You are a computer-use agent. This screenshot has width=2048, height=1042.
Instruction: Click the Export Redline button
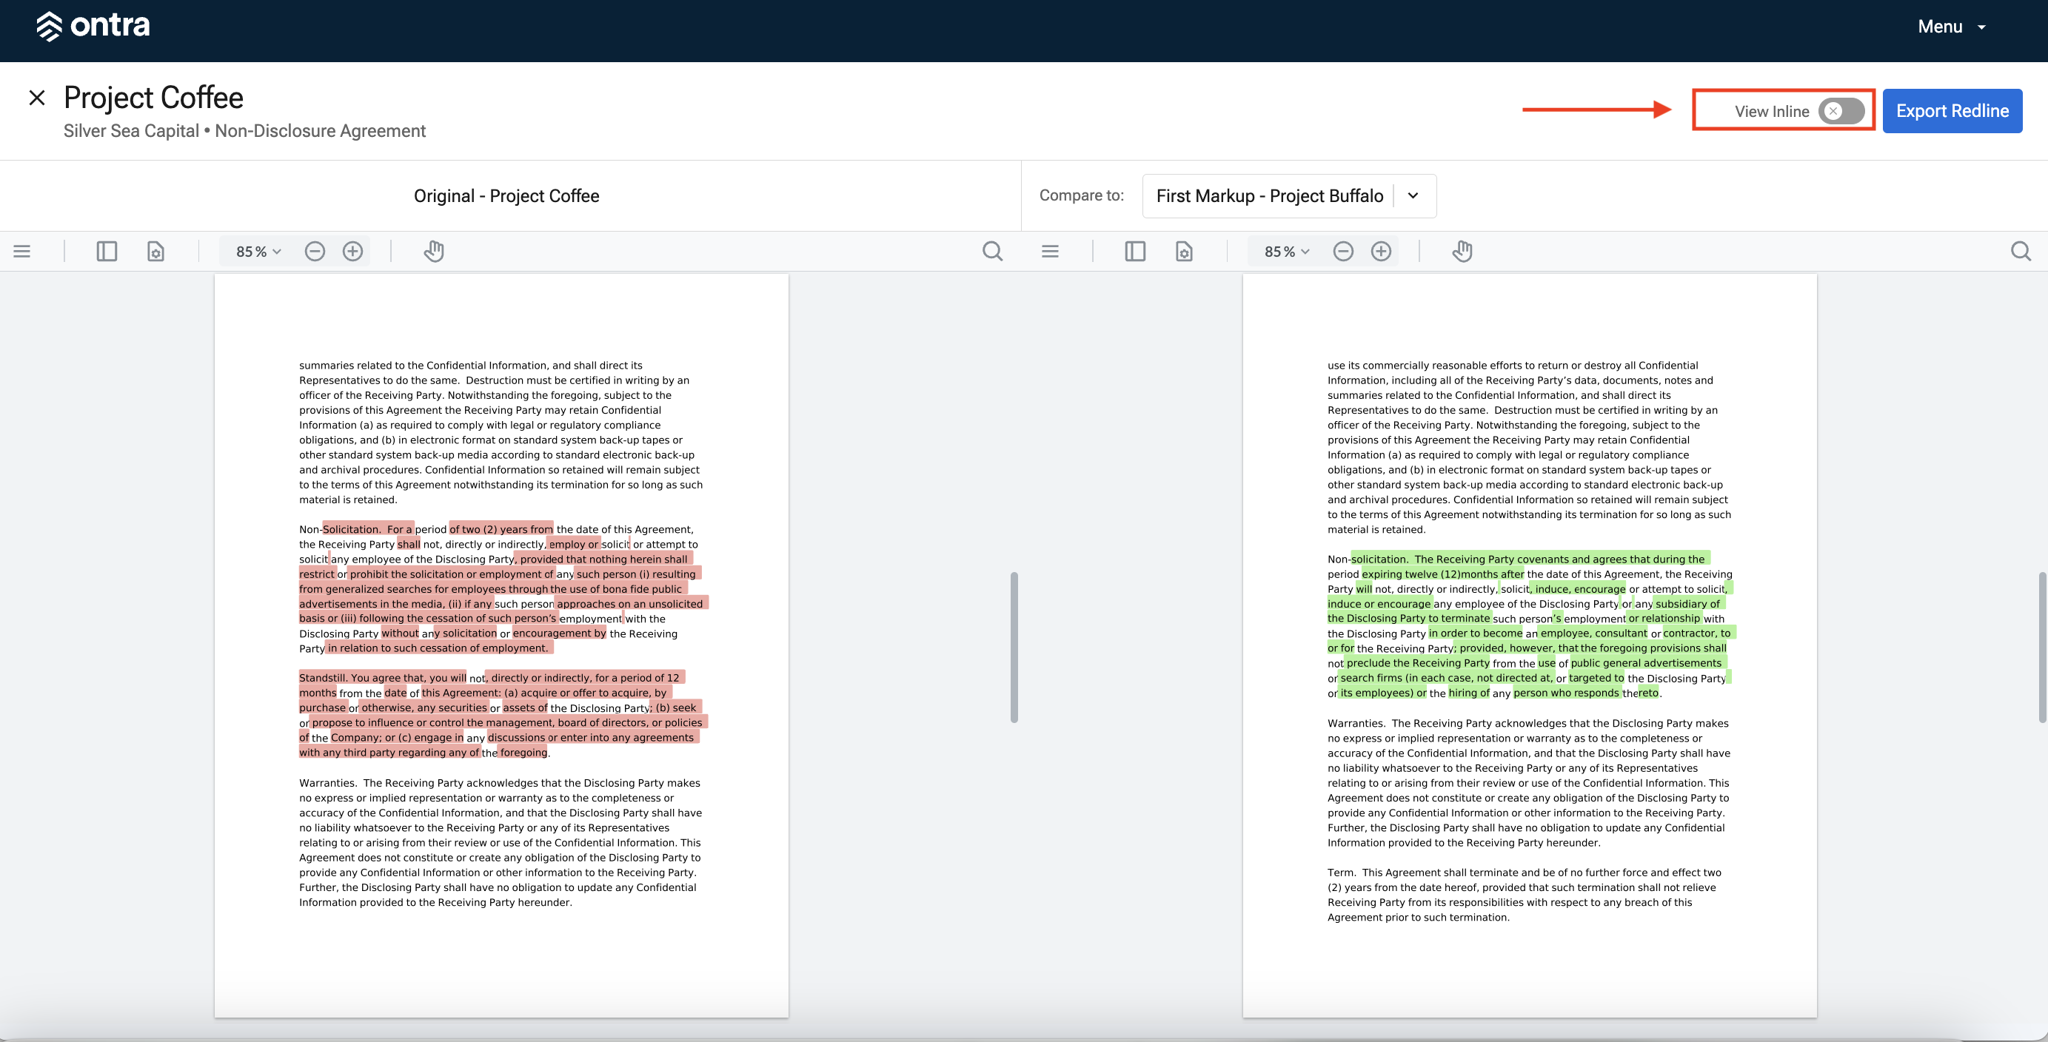[1952, 110]
